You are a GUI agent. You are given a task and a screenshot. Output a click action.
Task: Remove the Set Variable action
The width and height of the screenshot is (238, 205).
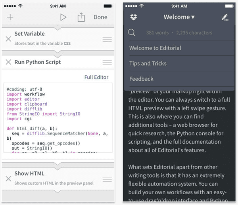[x=8, y=39]
